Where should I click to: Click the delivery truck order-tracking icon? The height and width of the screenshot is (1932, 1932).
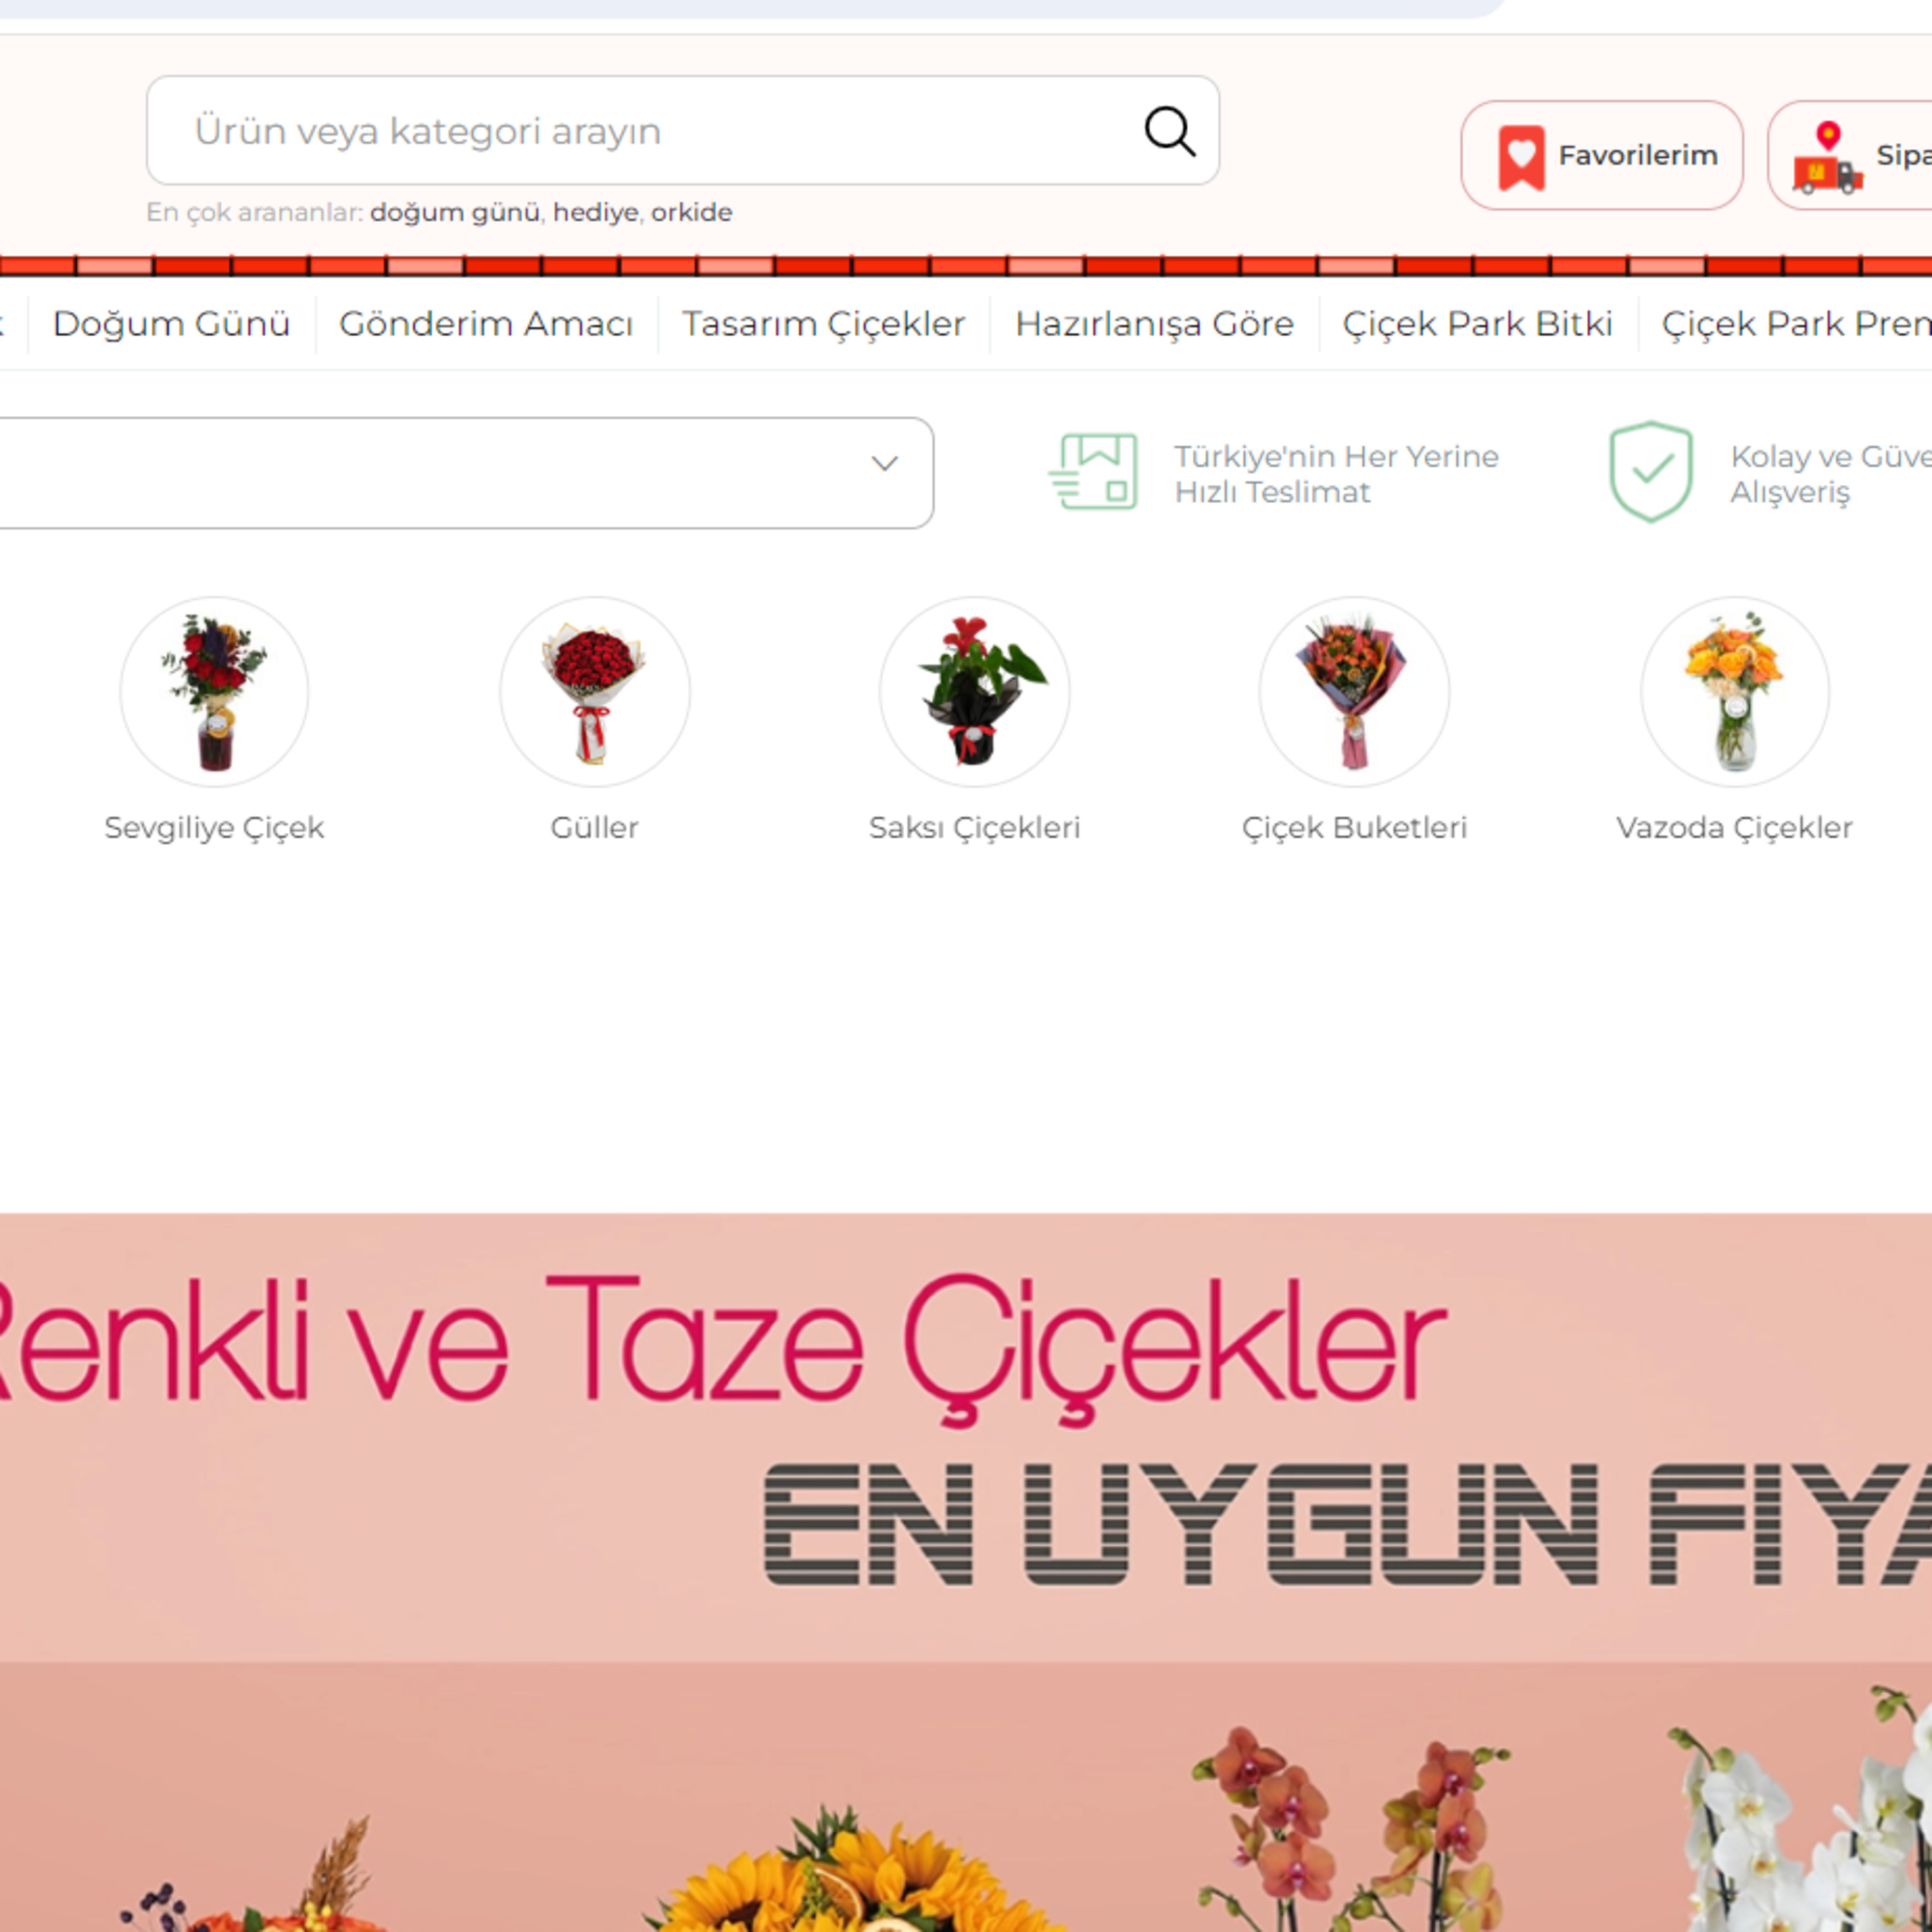1827,158
